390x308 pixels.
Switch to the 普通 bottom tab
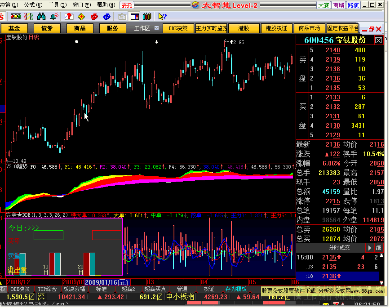[182, 289]
